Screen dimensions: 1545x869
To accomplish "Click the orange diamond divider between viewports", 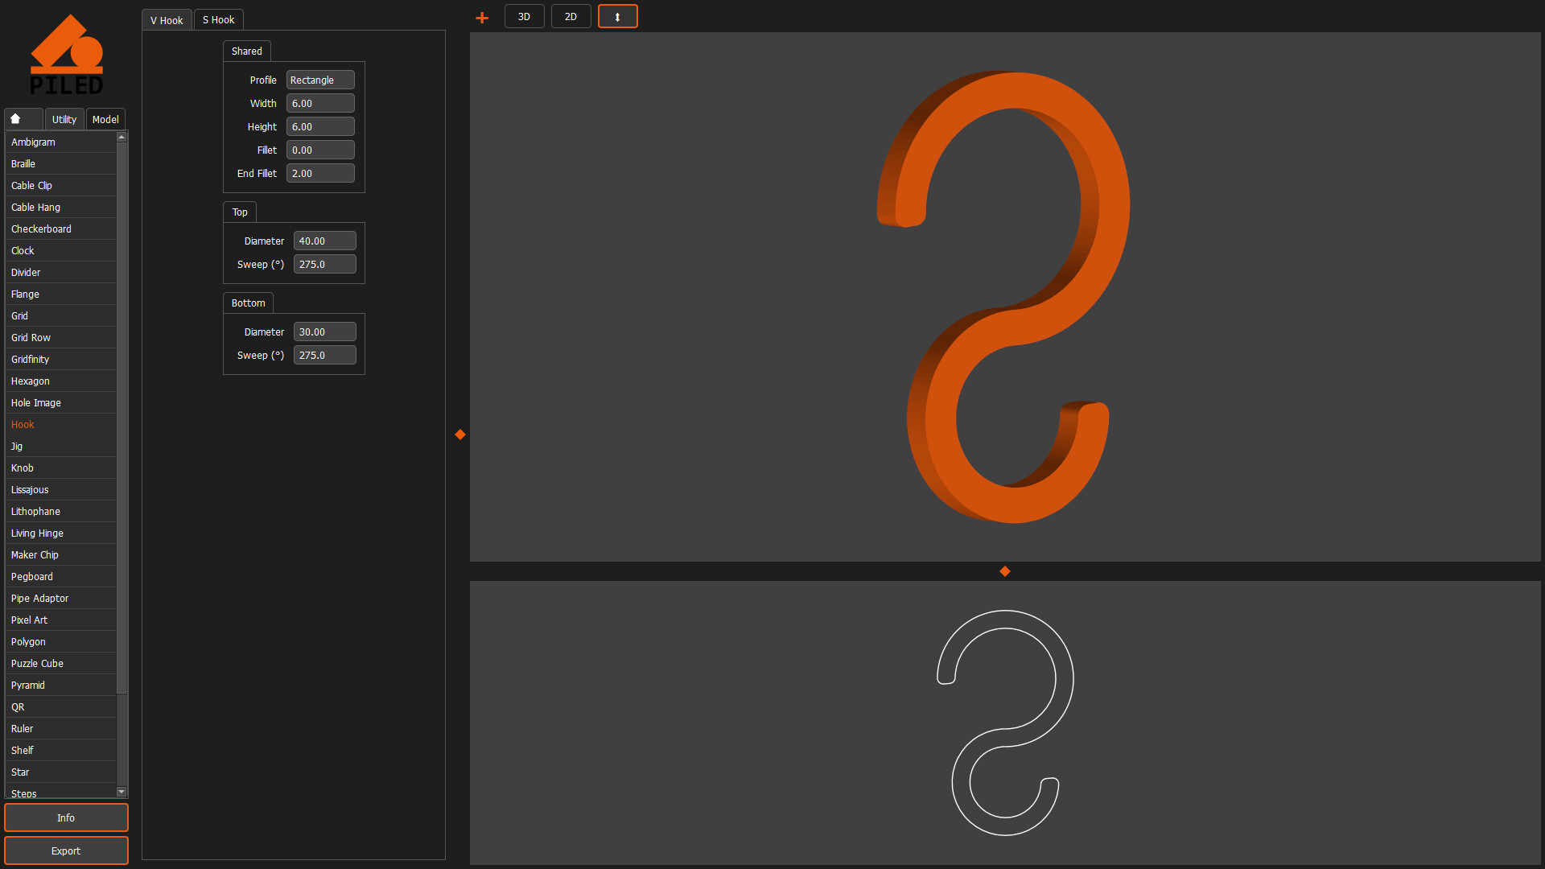I will (x=1005, y=571).
